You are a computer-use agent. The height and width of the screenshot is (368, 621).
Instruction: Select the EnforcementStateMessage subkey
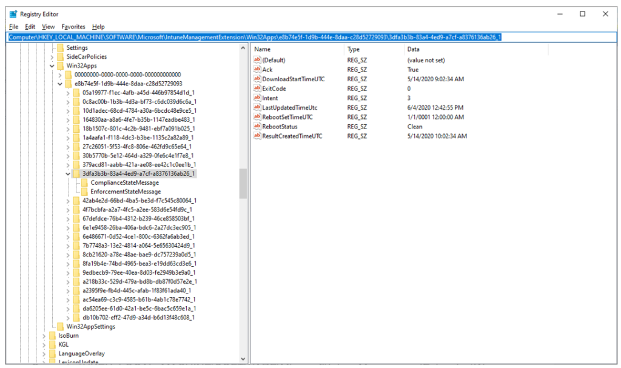126,192
